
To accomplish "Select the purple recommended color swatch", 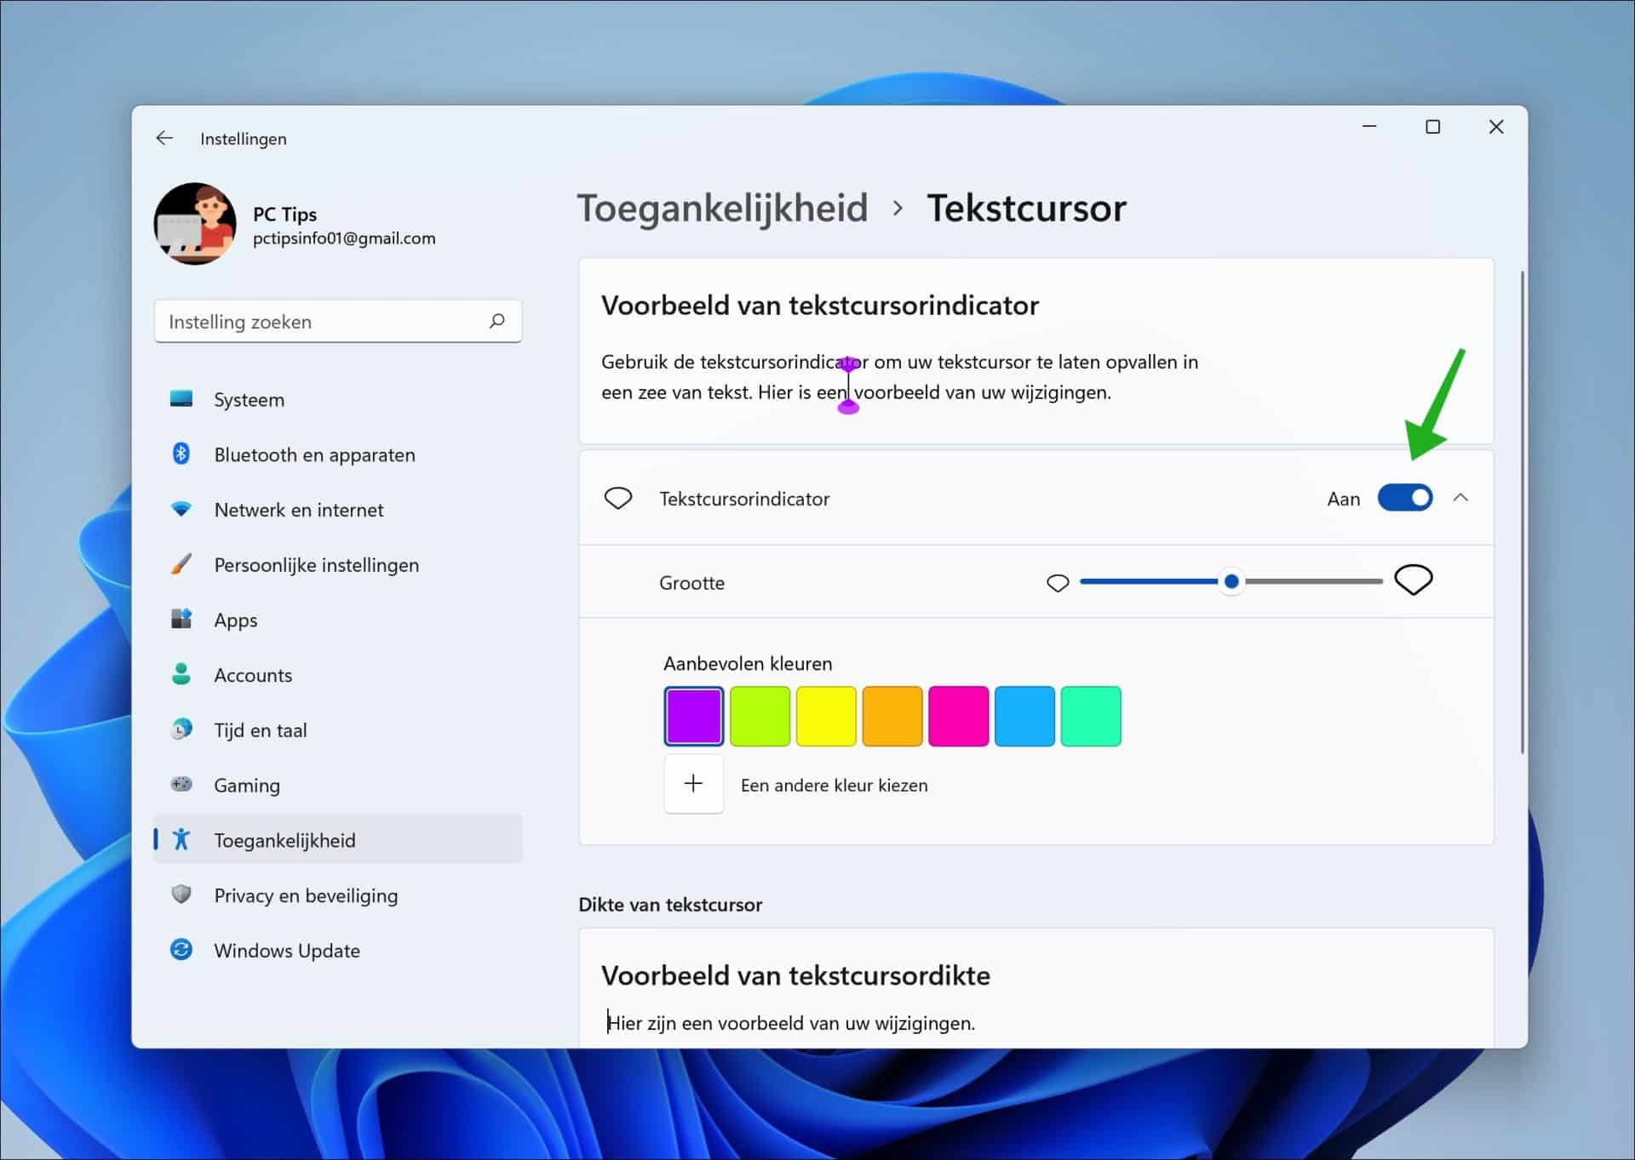I will tap(694, 716).
